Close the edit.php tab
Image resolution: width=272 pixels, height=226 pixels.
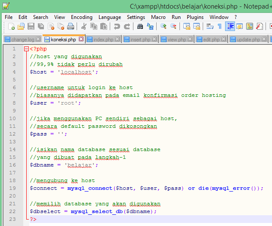pyautogui.click(x=224, y=39)
